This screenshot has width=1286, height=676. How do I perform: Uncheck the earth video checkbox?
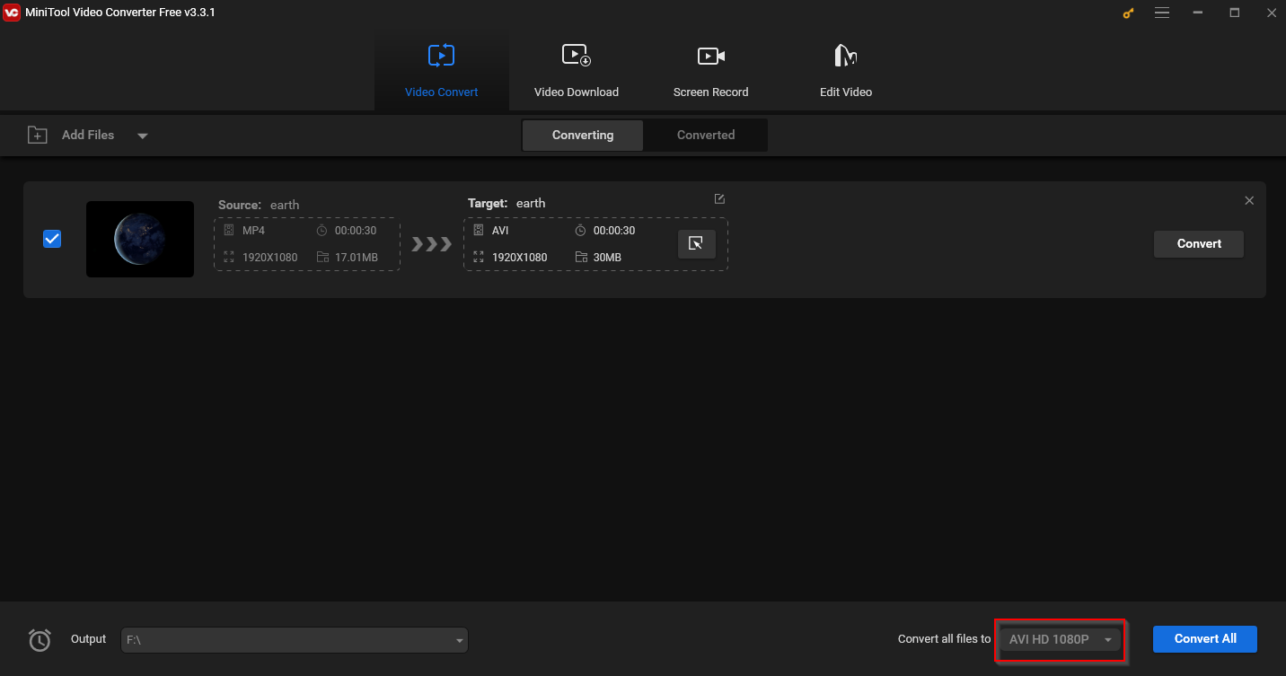pos(52,239)
